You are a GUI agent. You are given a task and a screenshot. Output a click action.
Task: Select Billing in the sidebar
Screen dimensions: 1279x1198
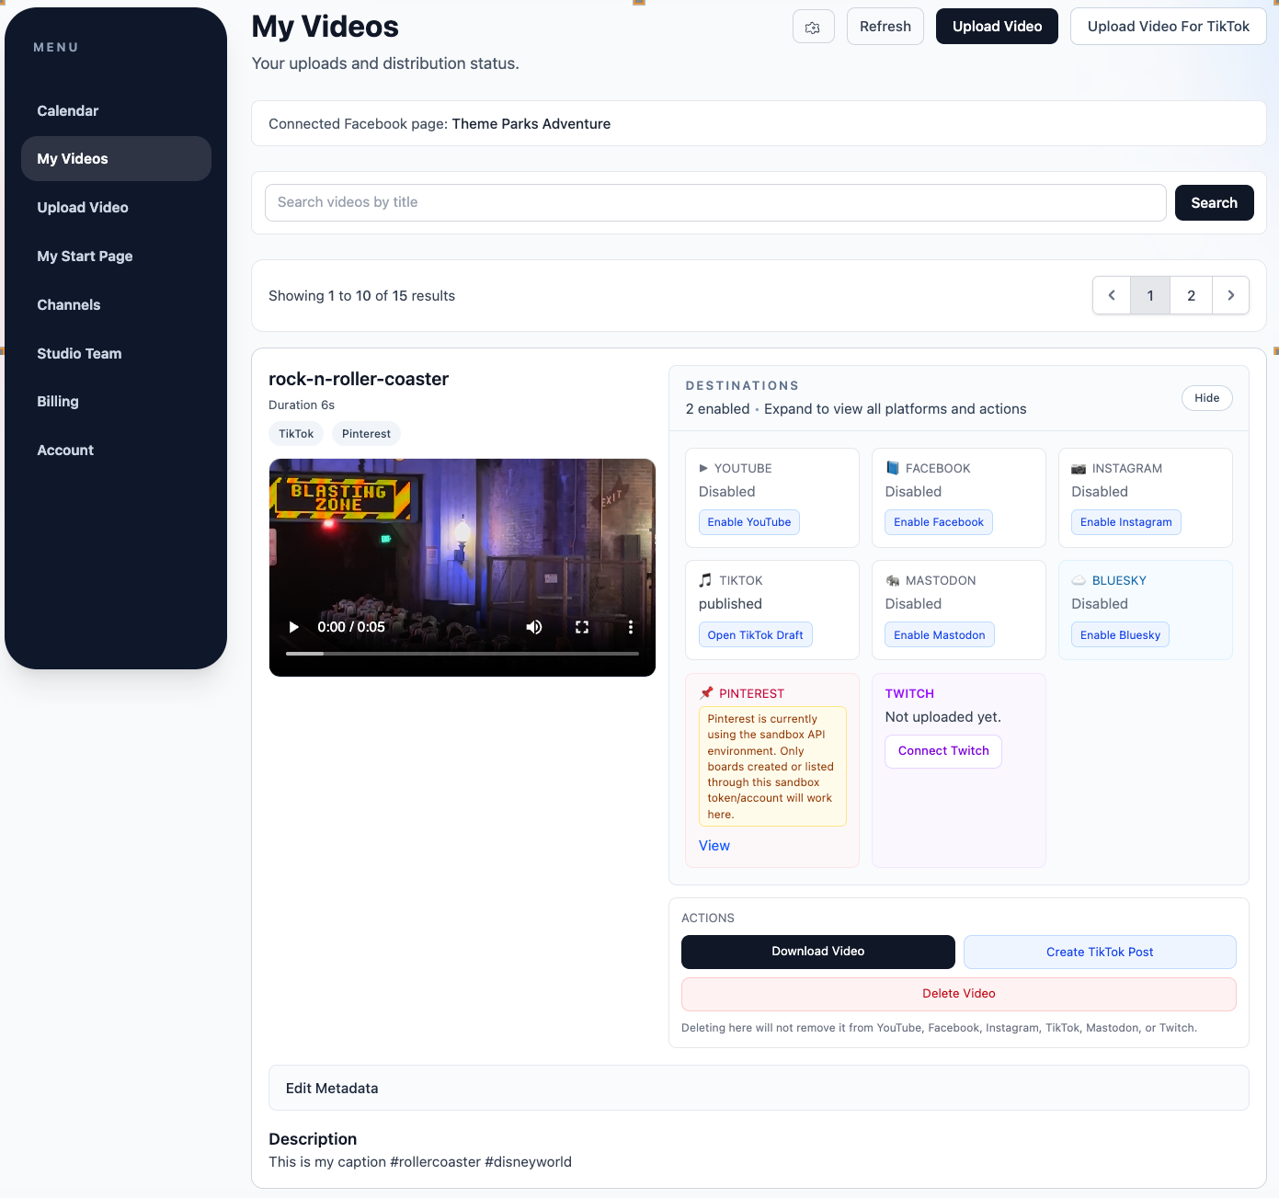pos(57,401)
